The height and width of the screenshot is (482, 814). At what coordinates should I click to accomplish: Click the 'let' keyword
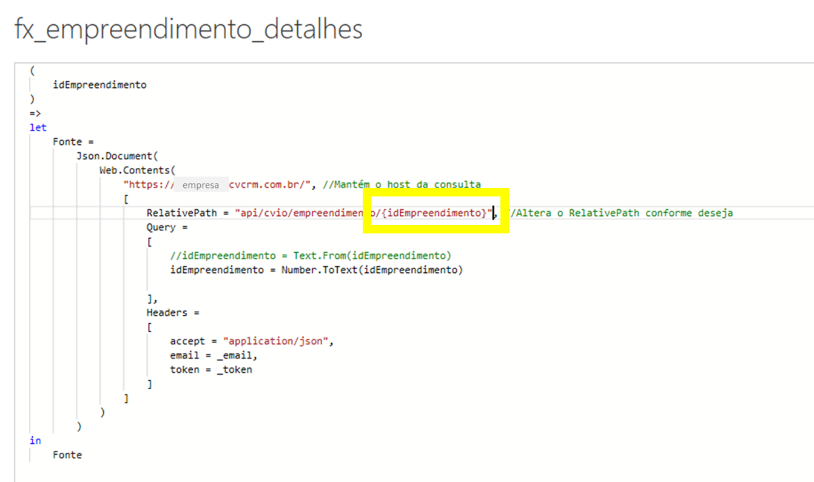point(38,127)
